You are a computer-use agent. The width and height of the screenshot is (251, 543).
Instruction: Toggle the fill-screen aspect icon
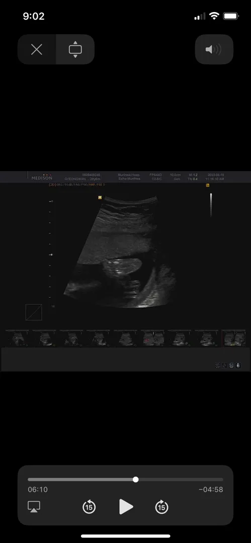click(75, 49)
